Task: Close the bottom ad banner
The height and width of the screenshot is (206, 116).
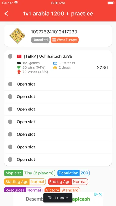Action: [100, 194]
